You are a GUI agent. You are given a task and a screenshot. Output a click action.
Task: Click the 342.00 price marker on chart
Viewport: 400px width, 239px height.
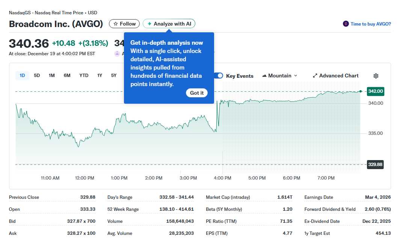click(x=375, y=91)
